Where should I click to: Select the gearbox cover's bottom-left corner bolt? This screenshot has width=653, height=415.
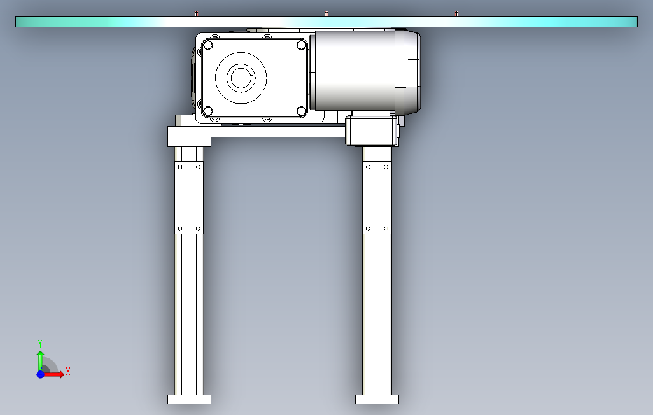tap(208, 111)
